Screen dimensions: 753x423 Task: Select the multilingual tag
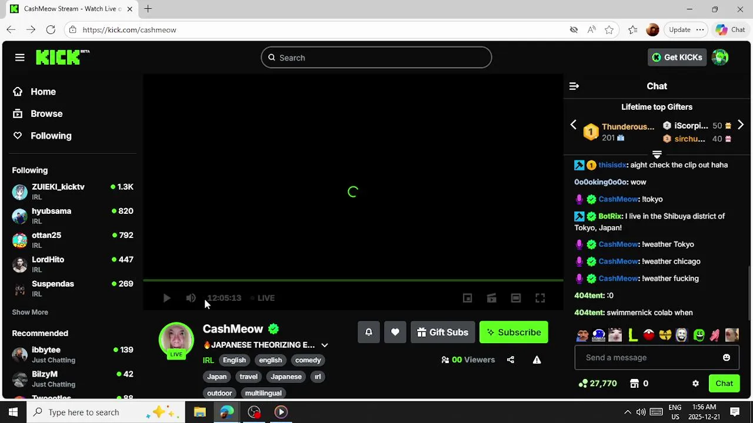point(263,393)
